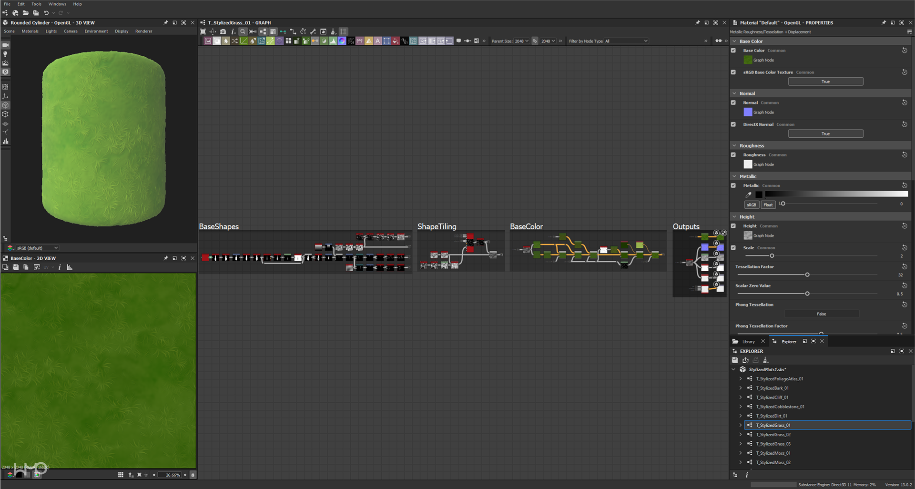Click the light bulb icon in 3D view sidebar
This screenshot has width=915, height=489.
[x=5, y=54]
